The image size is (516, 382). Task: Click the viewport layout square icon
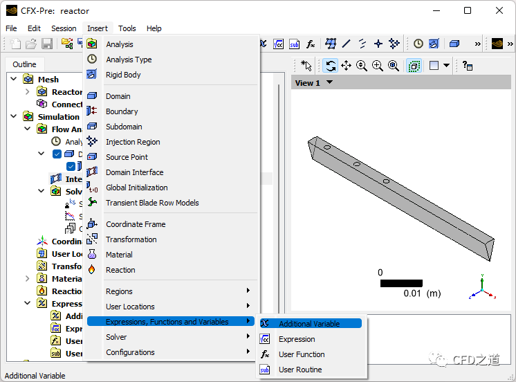[x=434, y=66]
